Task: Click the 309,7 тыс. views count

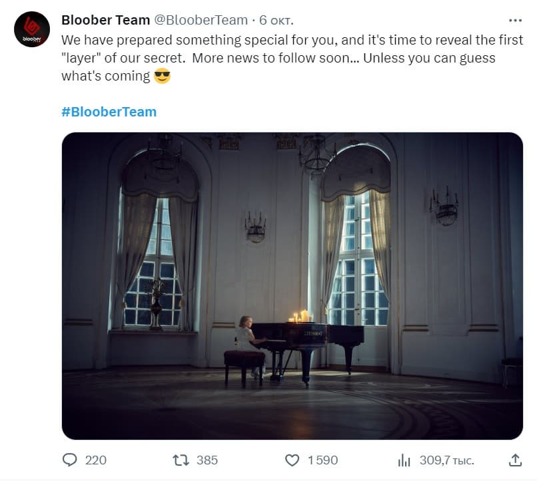Action: [446, 460]
